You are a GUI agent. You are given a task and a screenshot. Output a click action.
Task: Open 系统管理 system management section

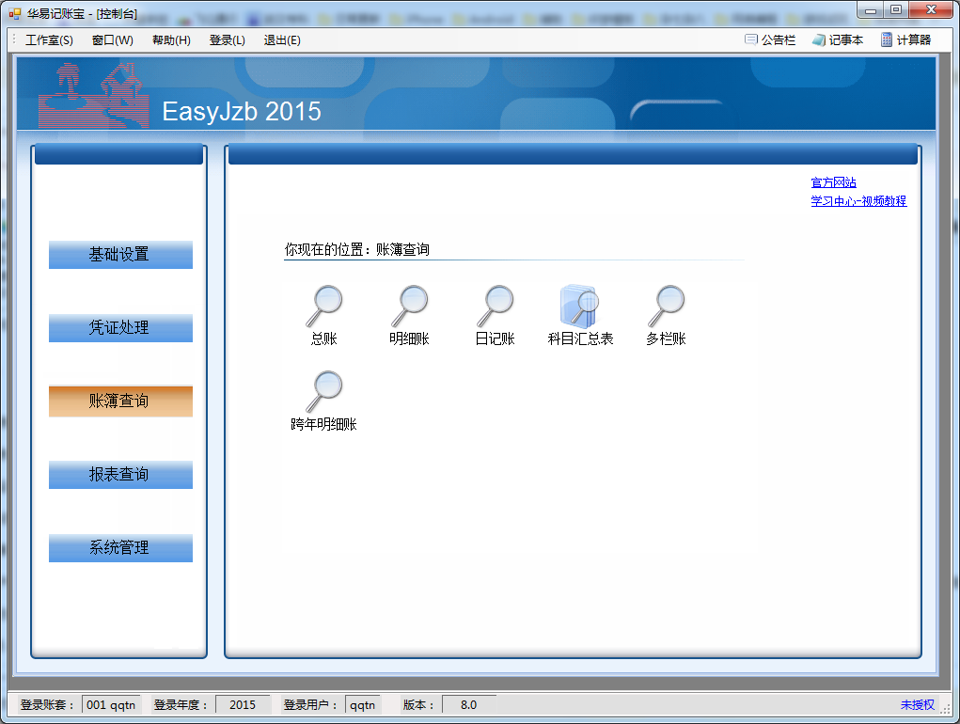coord(120,548)
